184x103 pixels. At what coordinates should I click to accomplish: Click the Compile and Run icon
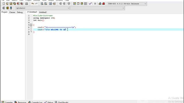82,4
